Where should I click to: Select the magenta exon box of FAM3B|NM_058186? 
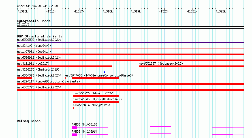[x=74, y=128]
